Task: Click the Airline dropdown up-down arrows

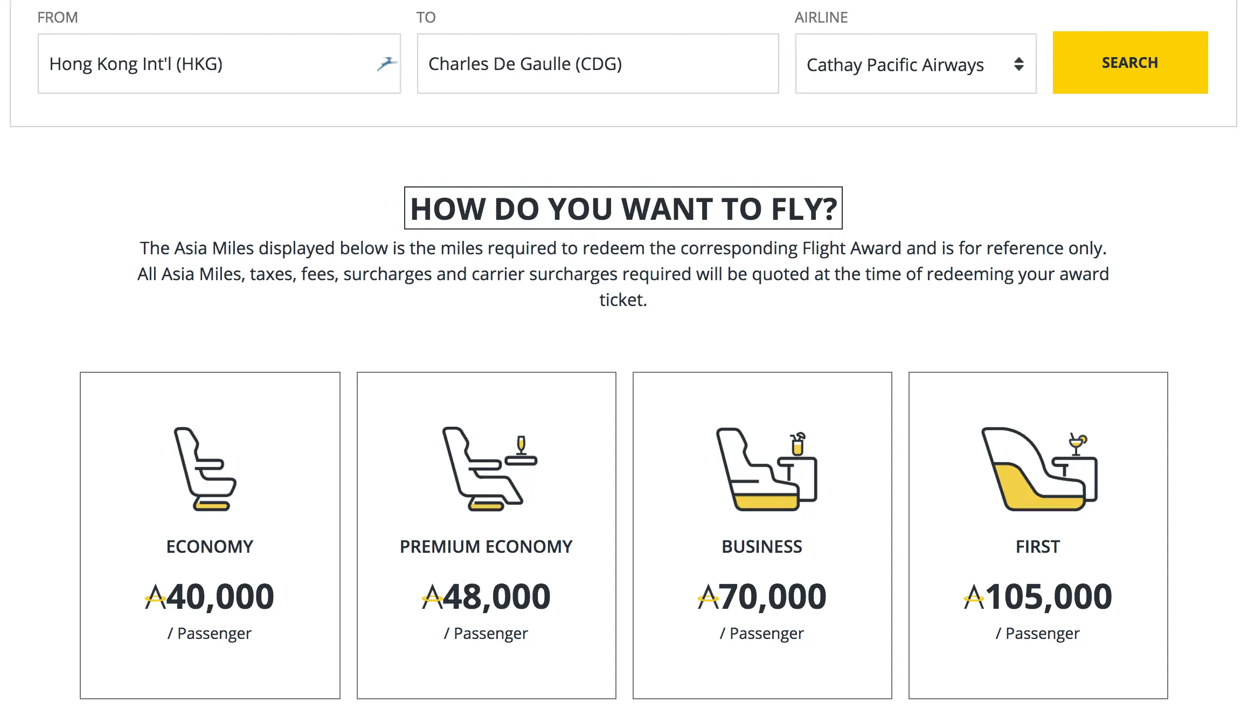Action: pos(1018,64)
